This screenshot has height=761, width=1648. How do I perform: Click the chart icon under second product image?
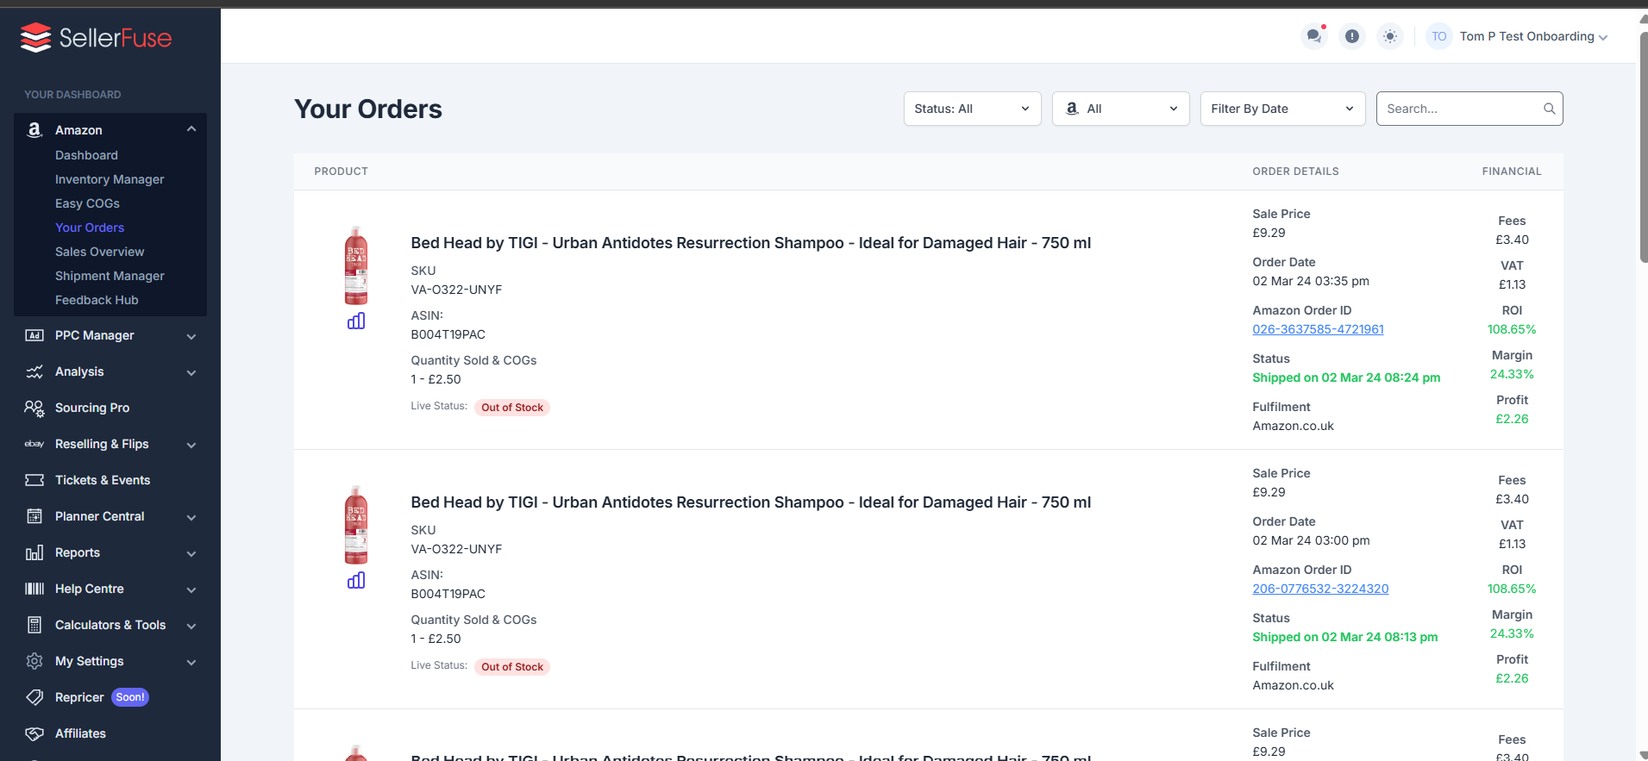tap(356, 581)
